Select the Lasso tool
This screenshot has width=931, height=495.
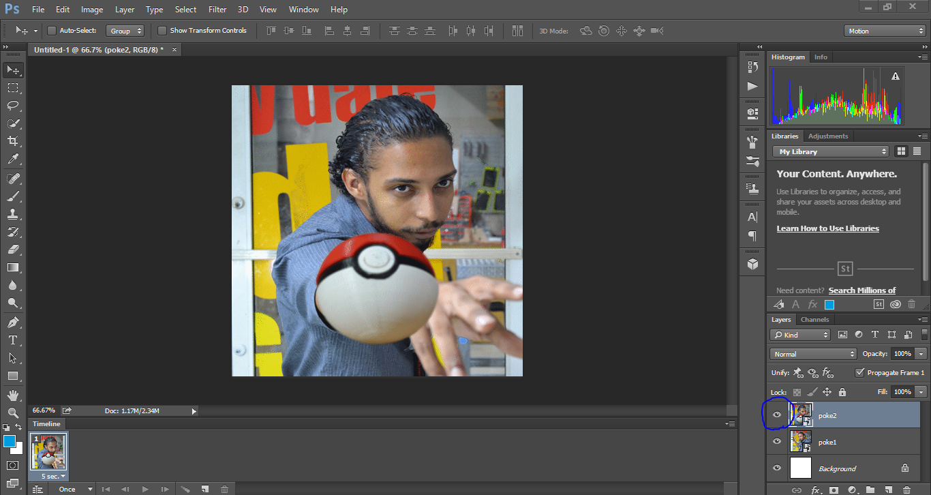[x=13, y=105]
